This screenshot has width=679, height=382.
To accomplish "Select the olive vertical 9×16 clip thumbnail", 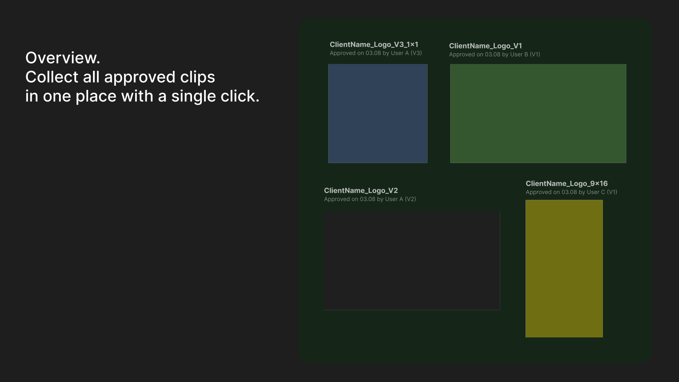I will pyautogui.click(x=564, y=268).
